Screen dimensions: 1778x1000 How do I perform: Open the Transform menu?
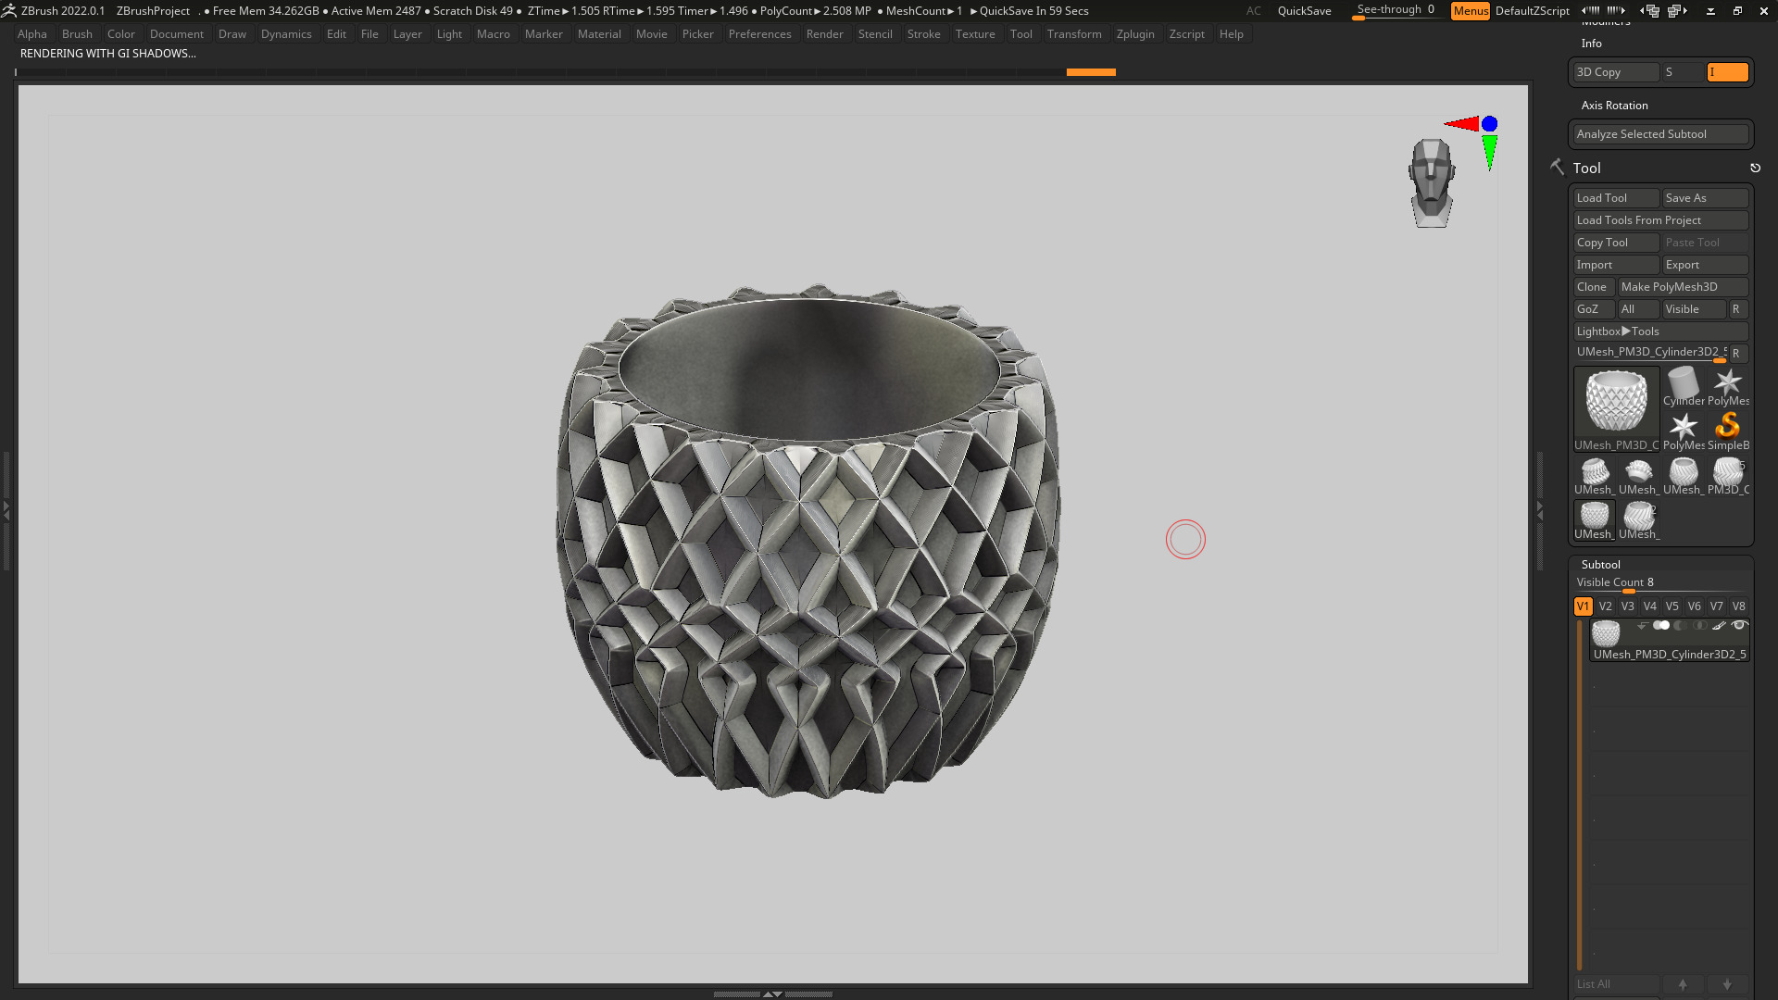coord(1074,34)
